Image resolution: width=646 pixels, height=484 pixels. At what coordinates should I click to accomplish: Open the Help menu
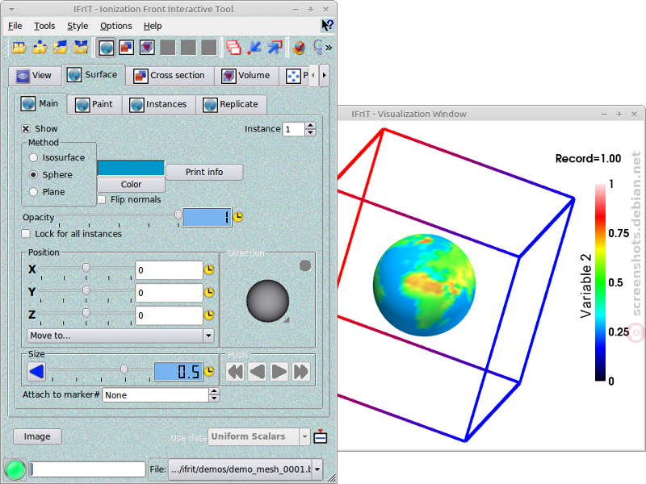click(x=153, y=26)
